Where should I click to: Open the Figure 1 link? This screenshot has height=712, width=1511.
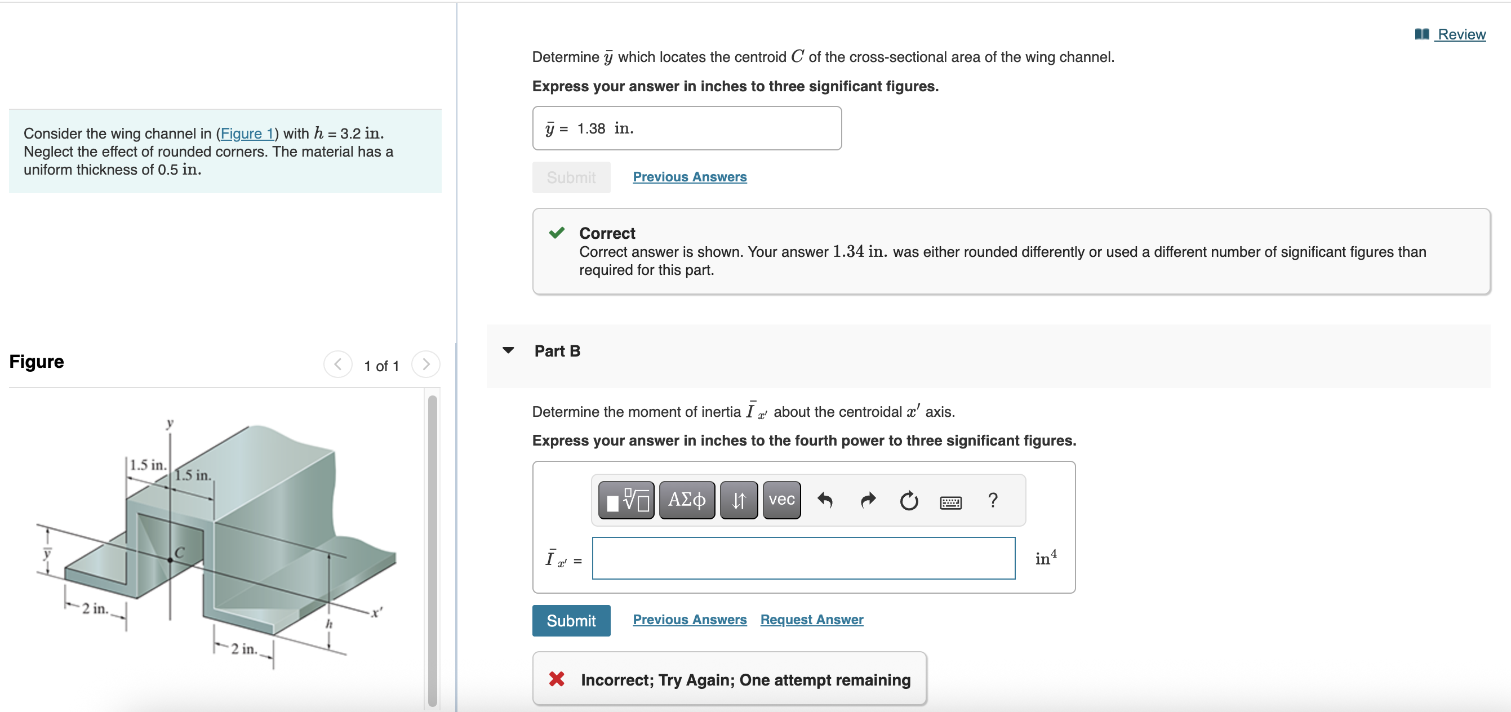point(247,133)
